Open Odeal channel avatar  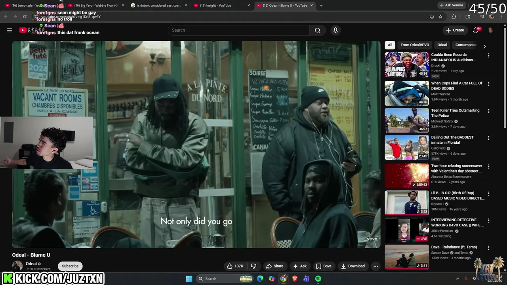(x=17, y=266)
